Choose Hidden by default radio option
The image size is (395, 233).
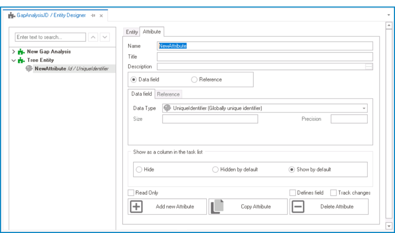pos(215,170)
